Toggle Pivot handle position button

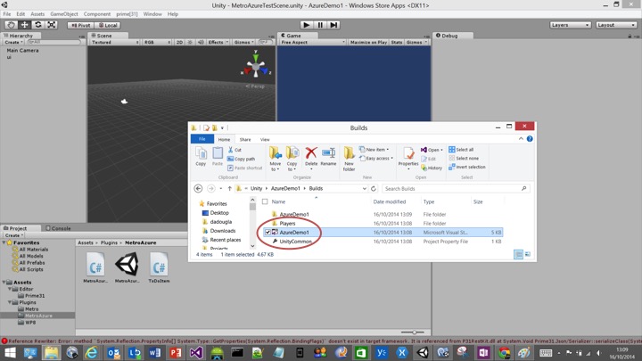point(80,25)
